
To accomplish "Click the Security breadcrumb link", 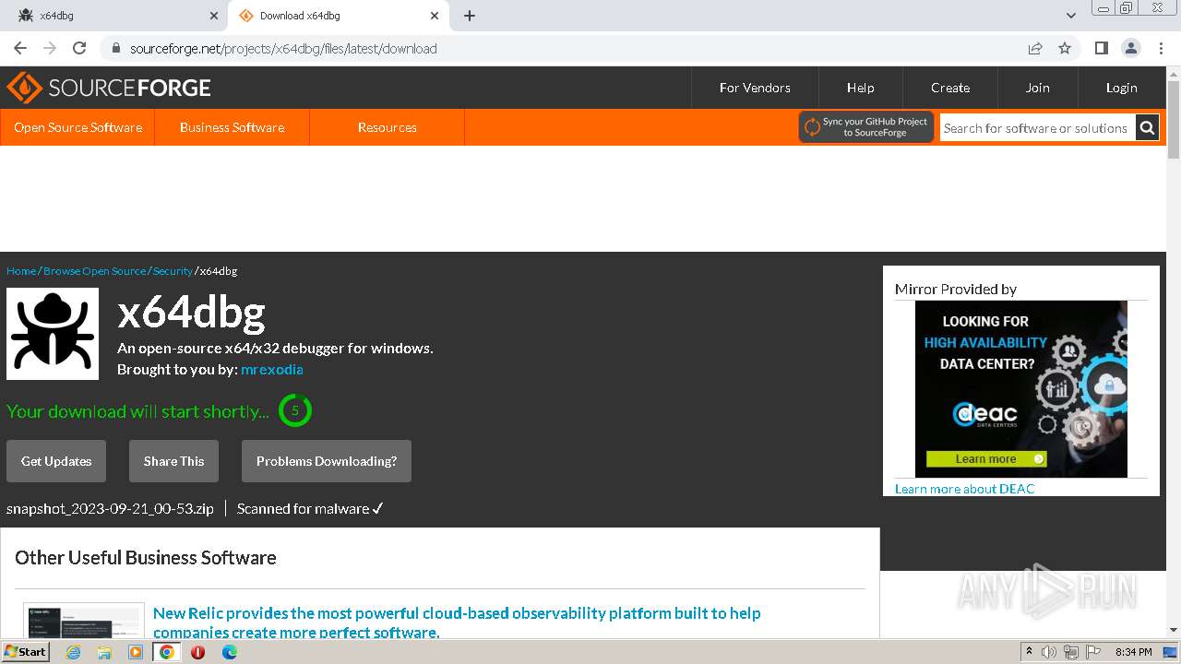I will click(173, 271).
